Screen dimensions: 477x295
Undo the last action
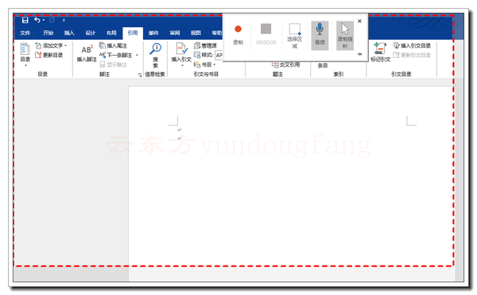click(x=37, y=20)
